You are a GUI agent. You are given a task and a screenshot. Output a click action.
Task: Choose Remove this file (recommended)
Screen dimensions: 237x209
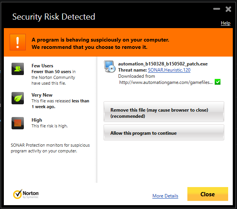(164, 112)
